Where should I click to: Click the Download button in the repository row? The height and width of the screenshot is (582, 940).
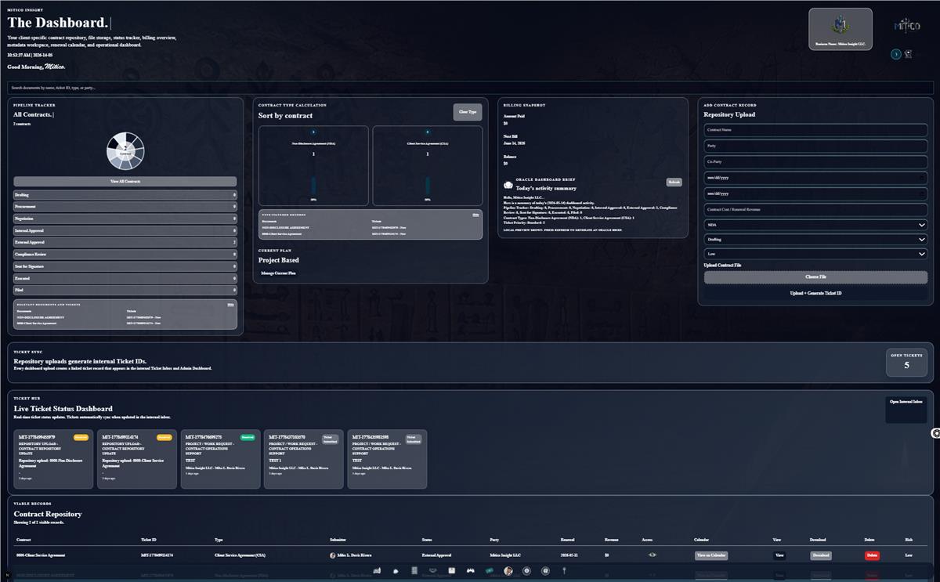coord(821,555)
